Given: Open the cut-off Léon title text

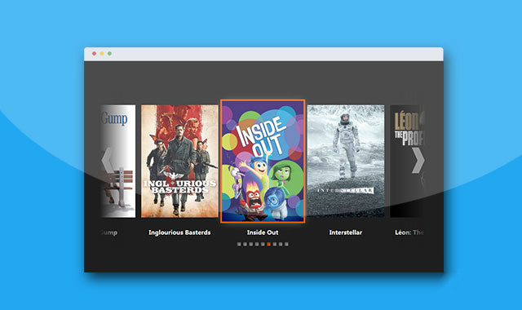Looking at the screenshot, I should point(409,232).
